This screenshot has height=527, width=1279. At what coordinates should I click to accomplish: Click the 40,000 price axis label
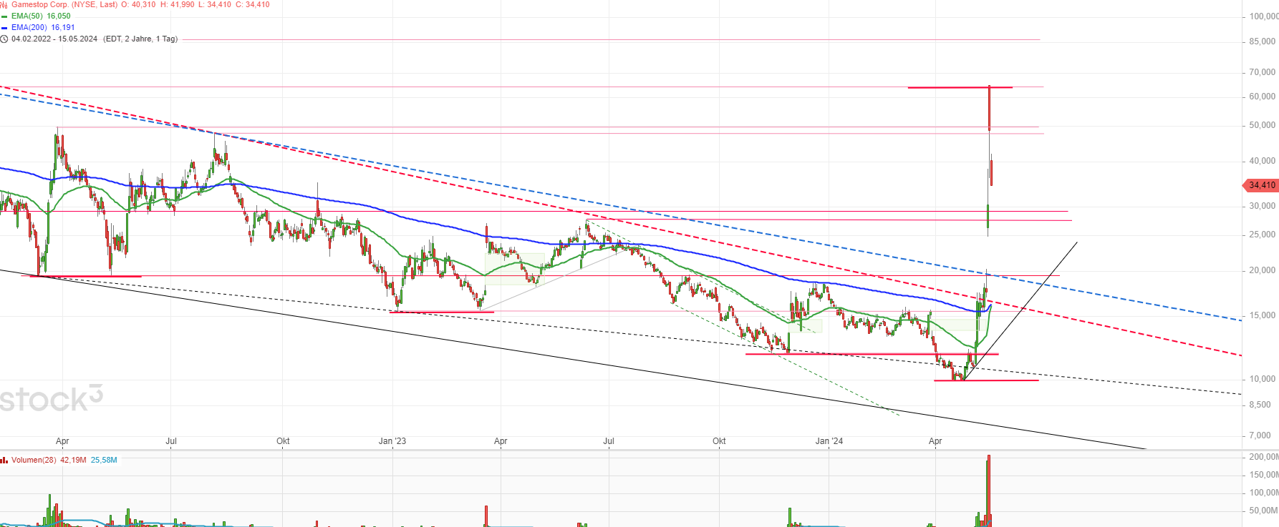[x=1262, y=161]
